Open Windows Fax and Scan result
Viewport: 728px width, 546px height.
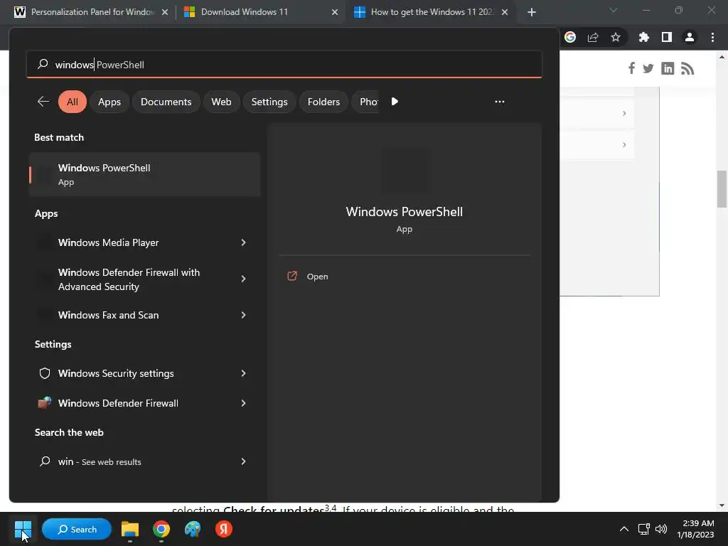click(108, 315)
